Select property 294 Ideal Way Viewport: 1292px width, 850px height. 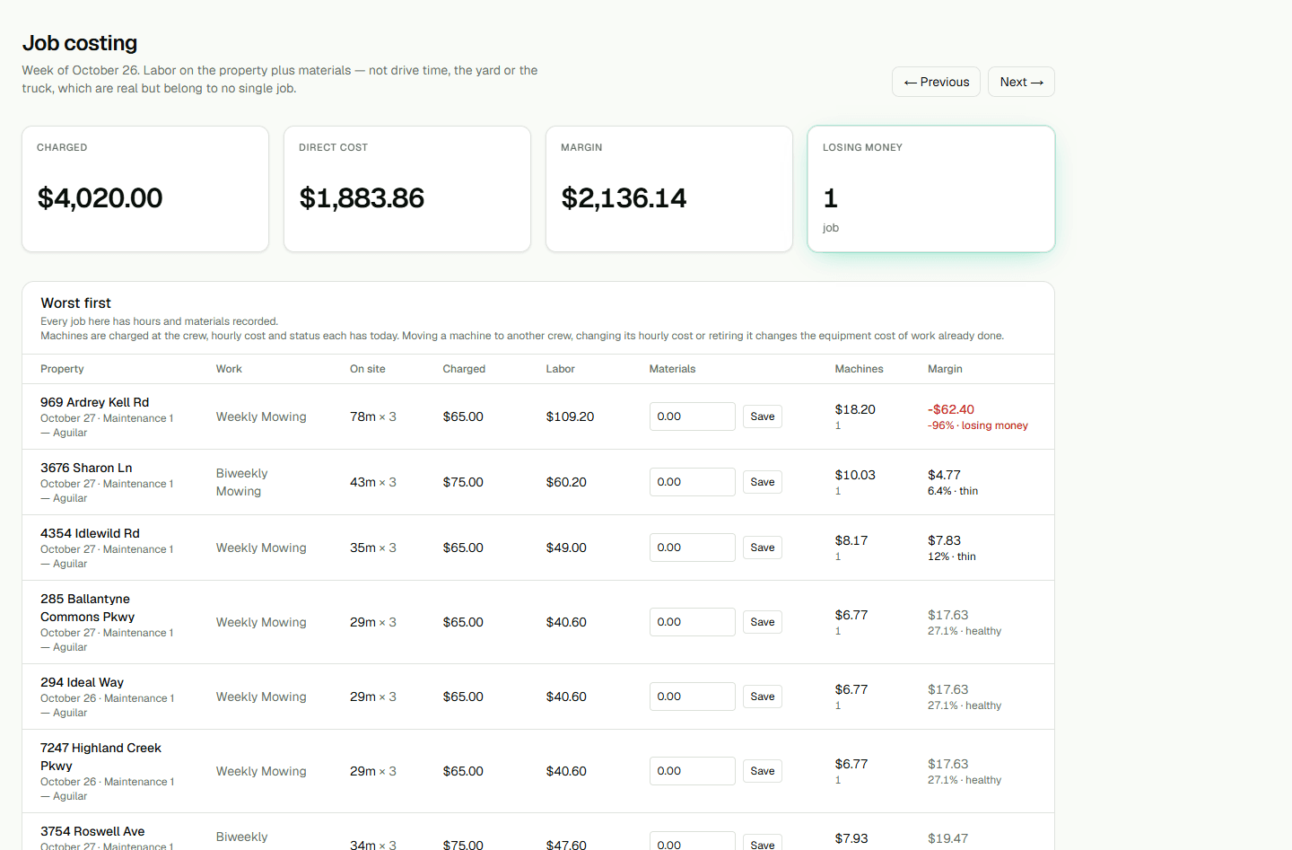[x=82, y=682]
